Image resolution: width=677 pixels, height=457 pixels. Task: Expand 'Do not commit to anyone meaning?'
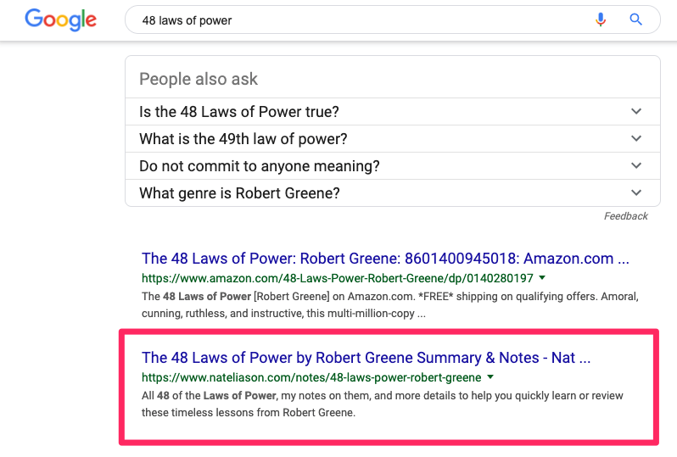pyautogui.click(x=393, y=166)
